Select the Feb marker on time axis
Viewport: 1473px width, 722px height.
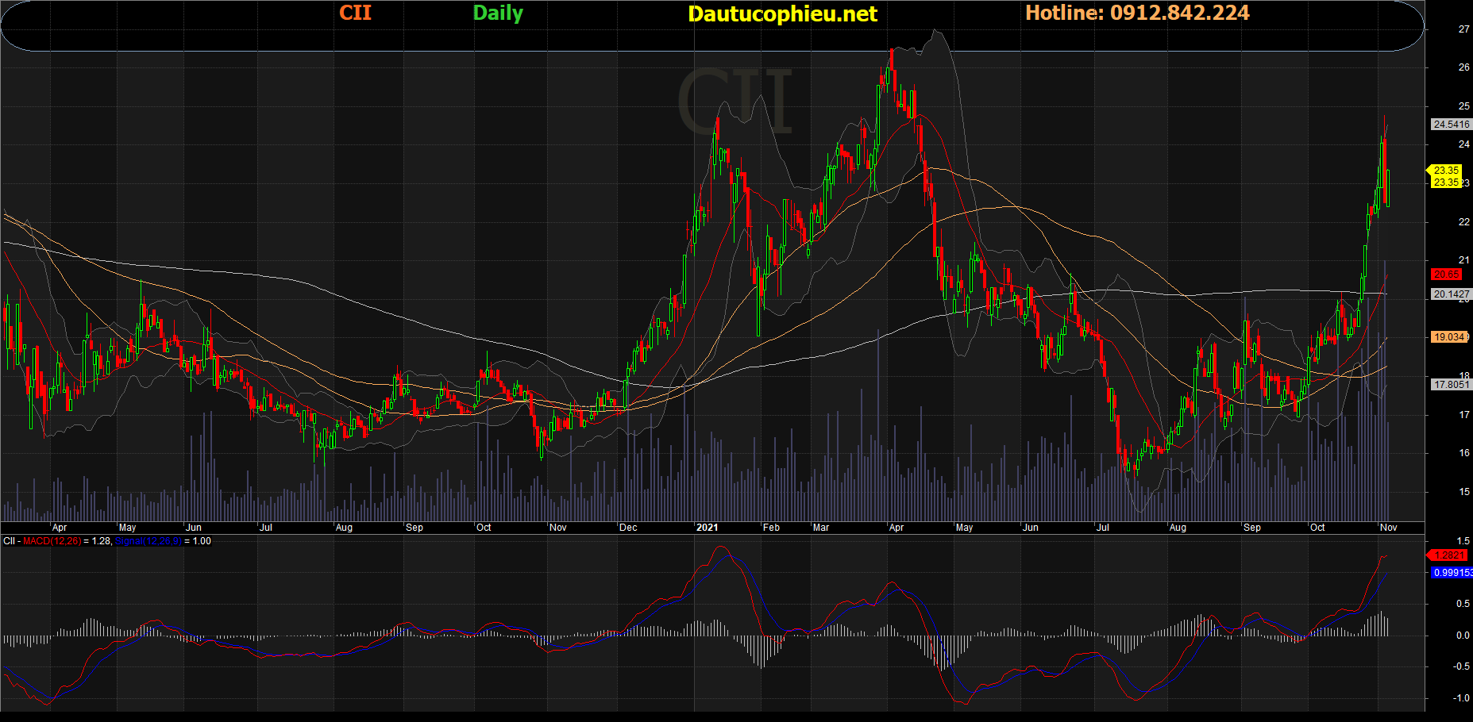pos(771,528)
